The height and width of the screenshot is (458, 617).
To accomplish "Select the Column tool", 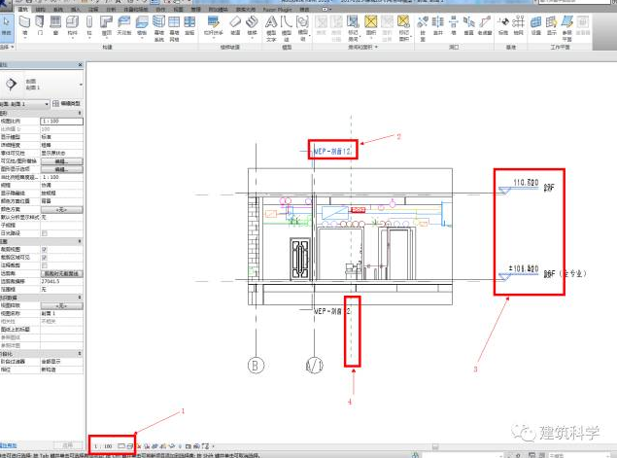I will click(89, 25).
